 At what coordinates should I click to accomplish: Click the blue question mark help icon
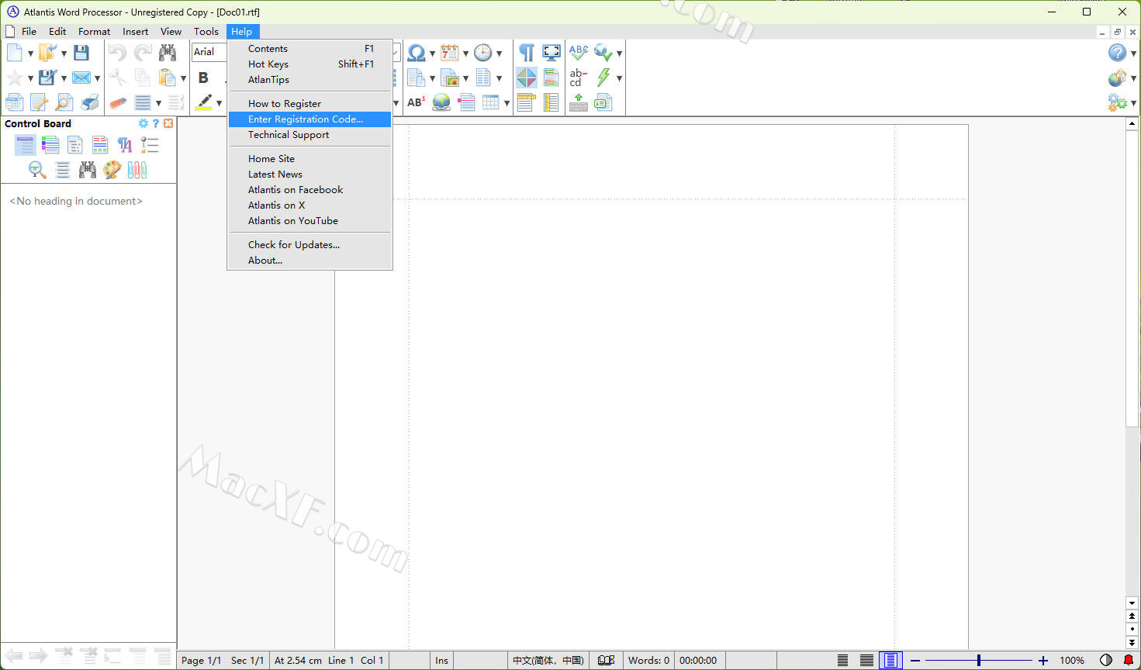(1117, 53)
